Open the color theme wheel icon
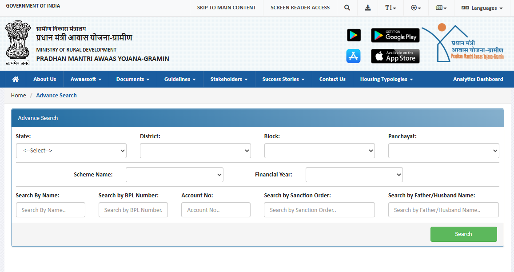Image resolution: width=514 pixels, height=272 pixels. (416, 8)
